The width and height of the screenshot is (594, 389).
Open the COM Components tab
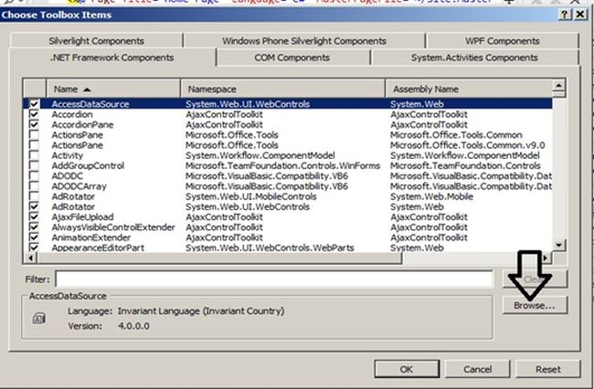292,58
